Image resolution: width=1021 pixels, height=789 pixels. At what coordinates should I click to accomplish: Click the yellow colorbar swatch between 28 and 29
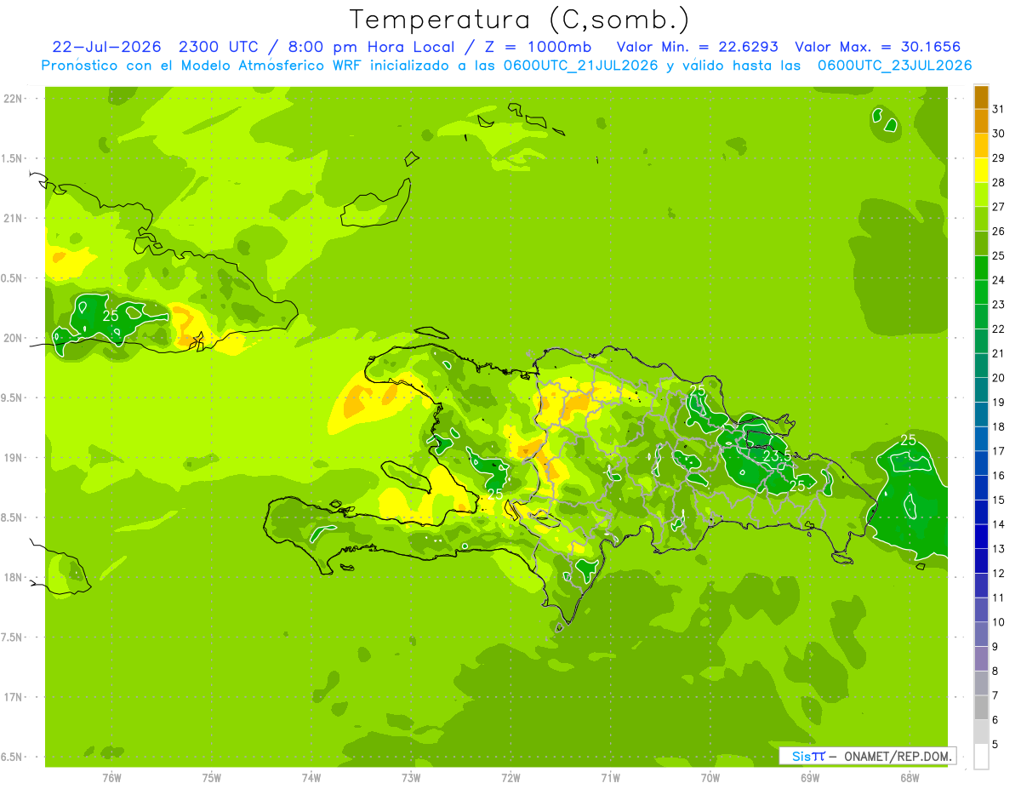pyautogui.click(x=981, y=169)
